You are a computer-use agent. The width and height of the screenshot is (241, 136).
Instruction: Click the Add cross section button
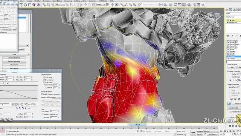pos(232,67)
